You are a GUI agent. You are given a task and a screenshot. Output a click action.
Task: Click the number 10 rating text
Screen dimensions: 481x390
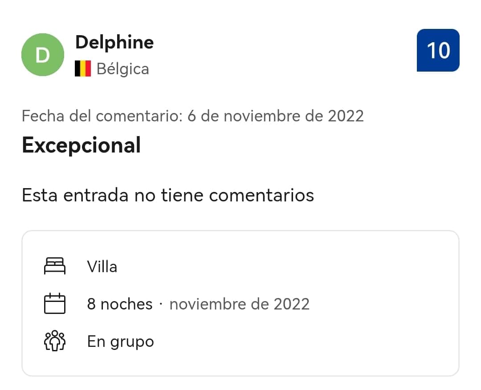click(x=438, y=51)
